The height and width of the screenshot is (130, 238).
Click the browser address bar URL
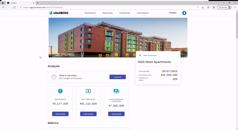[43, 7]
